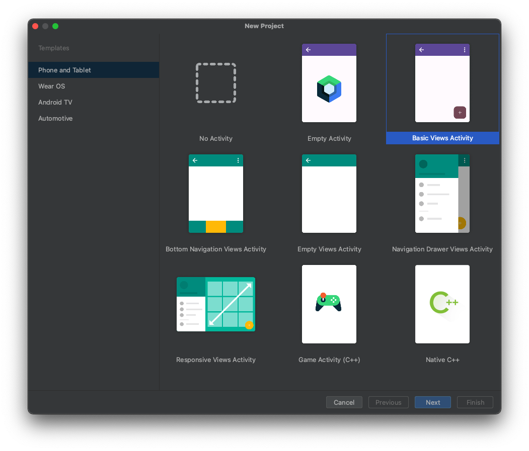Select the Responsive Views Activity preview
Screen dimensions: 529x451
pyautogui.click(x=216, y=304)
